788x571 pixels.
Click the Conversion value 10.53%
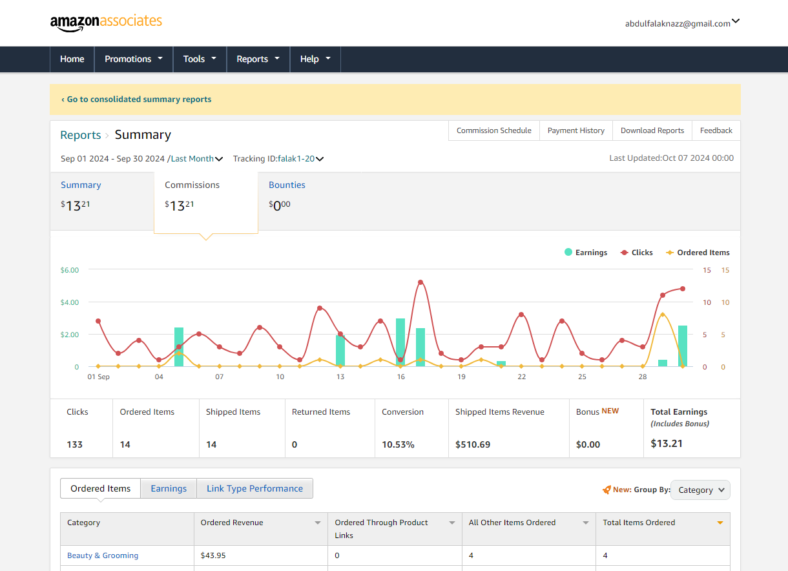tap(398, 444)
